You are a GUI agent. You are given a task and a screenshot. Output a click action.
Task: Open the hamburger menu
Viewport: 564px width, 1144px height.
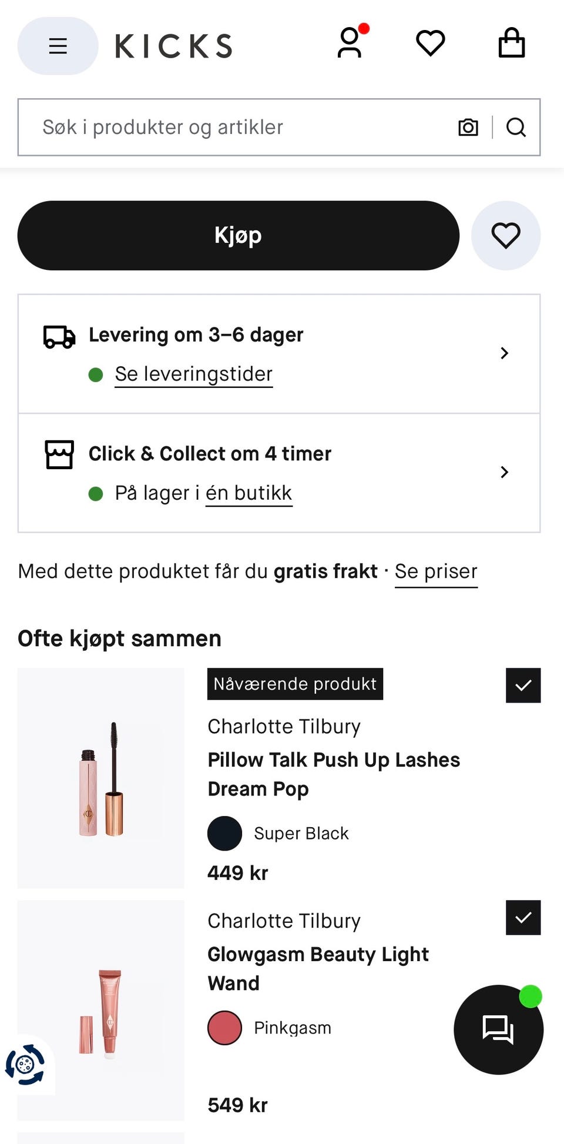pos(58,46)
